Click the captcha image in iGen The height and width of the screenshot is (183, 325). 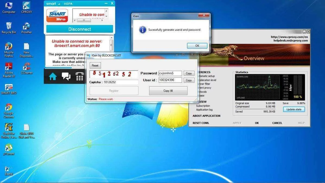click(x=114, y=74)
